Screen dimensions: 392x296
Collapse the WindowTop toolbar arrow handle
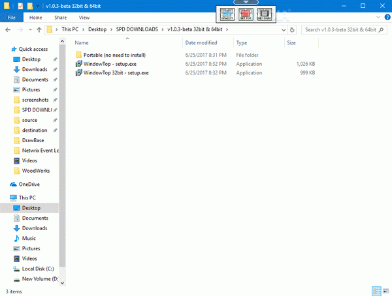click(246, 2)
